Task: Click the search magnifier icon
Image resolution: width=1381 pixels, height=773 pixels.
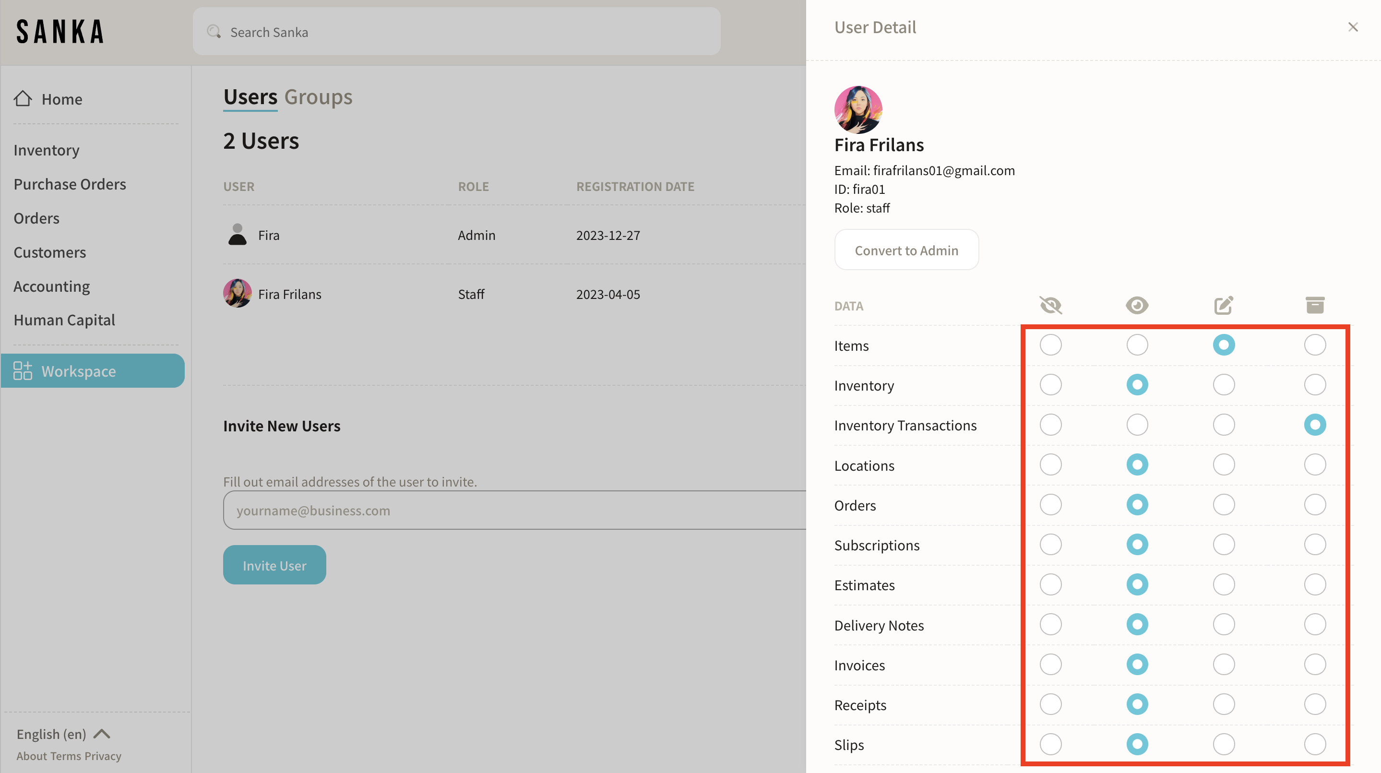Action: tap(214, 32)
